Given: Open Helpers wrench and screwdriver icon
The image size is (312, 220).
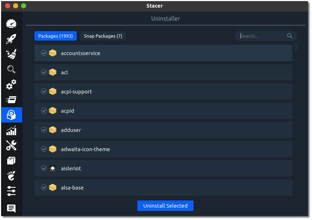Looking at the screenshot, I should coord(11,145).
